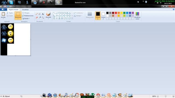The height and width of the screenshot is (98, 175).
Task: Select the Pencil tool
Action: point(37,14)
